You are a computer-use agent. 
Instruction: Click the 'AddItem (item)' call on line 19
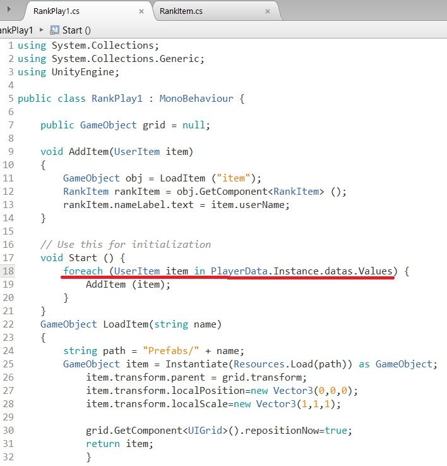126,285
